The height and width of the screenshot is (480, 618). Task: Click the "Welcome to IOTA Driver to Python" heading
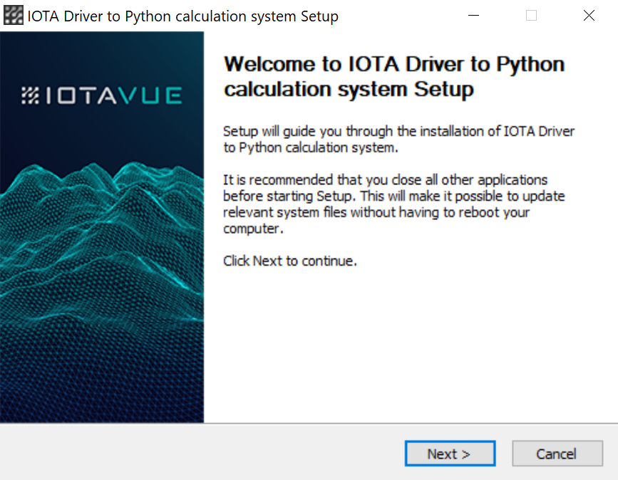click(394, 76)
